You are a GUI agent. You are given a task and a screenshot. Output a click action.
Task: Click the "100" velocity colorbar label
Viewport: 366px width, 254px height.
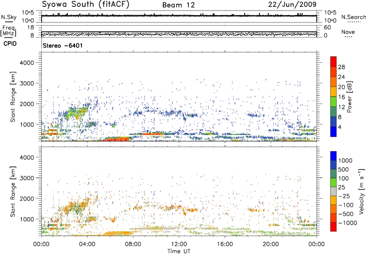(x=344, y=178)
